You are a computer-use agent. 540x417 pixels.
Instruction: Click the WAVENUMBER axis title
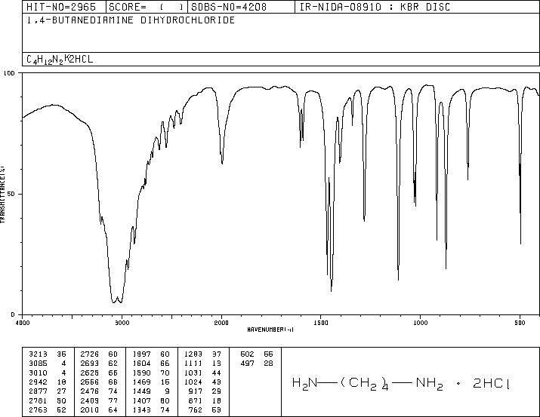(x=270, y=330)
